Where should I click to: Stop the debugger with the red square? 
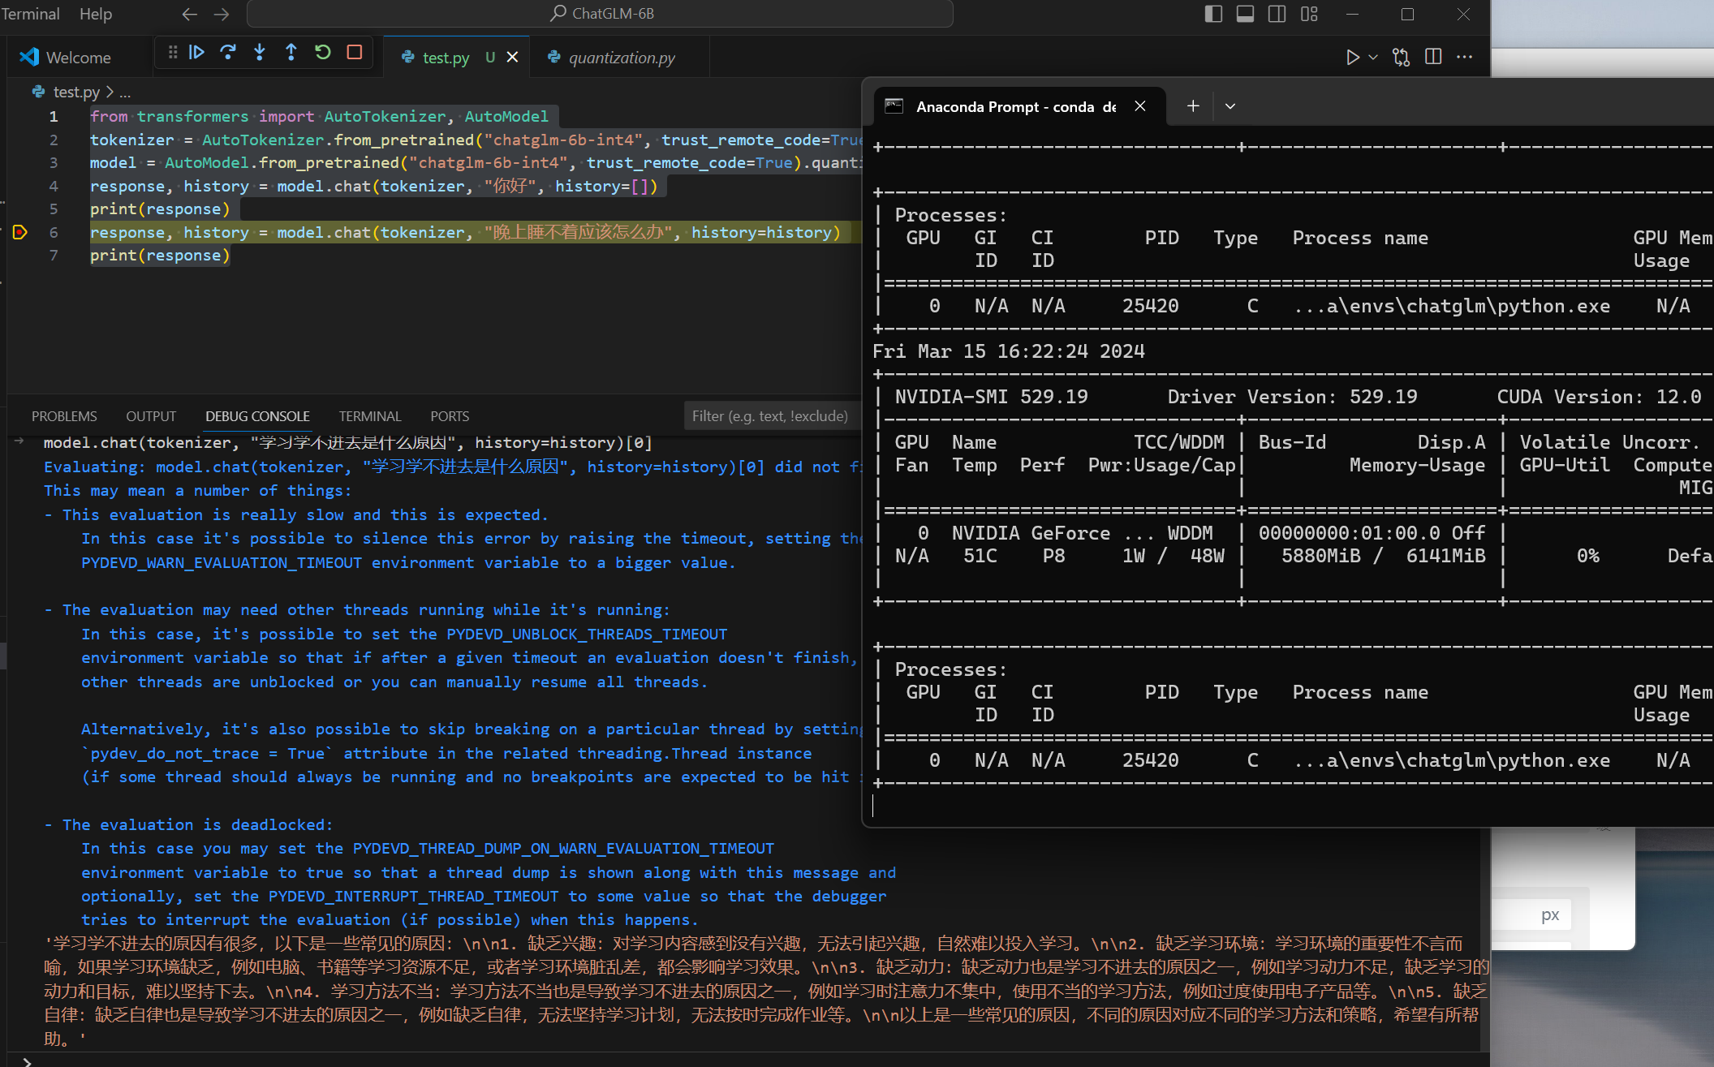(x=355, y=53)
